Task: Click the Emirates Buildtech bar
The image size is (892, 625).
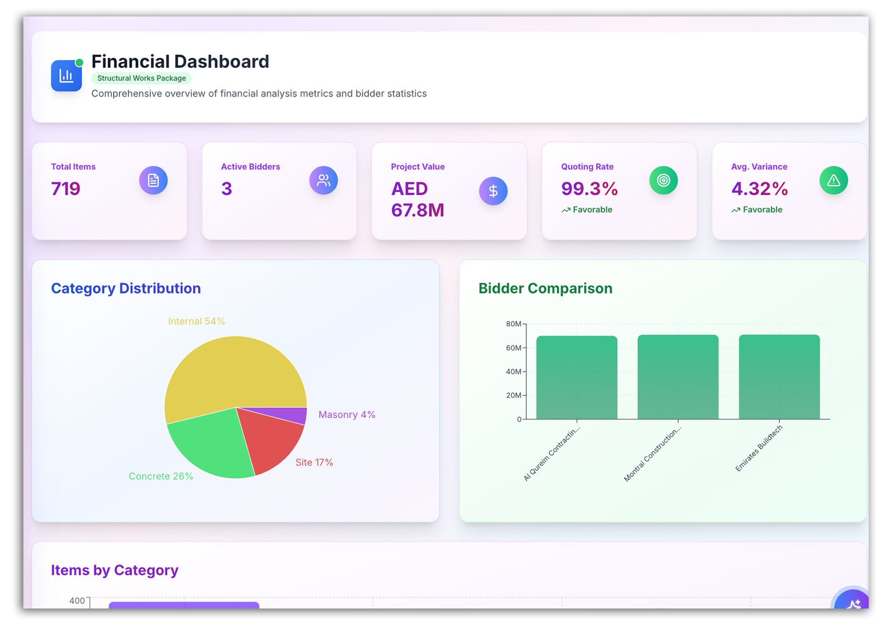Action: [x=779, y=377]
